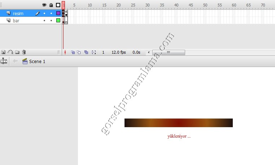Open Modify Onion Markers options
The image size is (275, 165).
[x=94, y=52]
